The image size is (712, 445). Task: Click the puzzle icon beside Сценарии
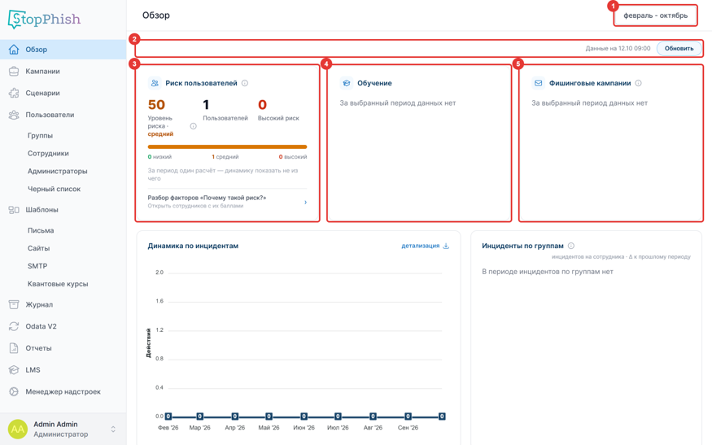tap(14, 93)
